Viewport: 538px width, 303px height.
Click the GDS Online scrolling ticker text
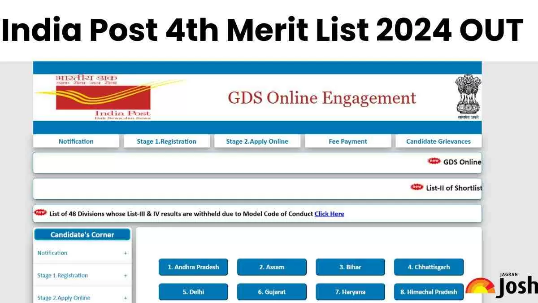(462, 162)
